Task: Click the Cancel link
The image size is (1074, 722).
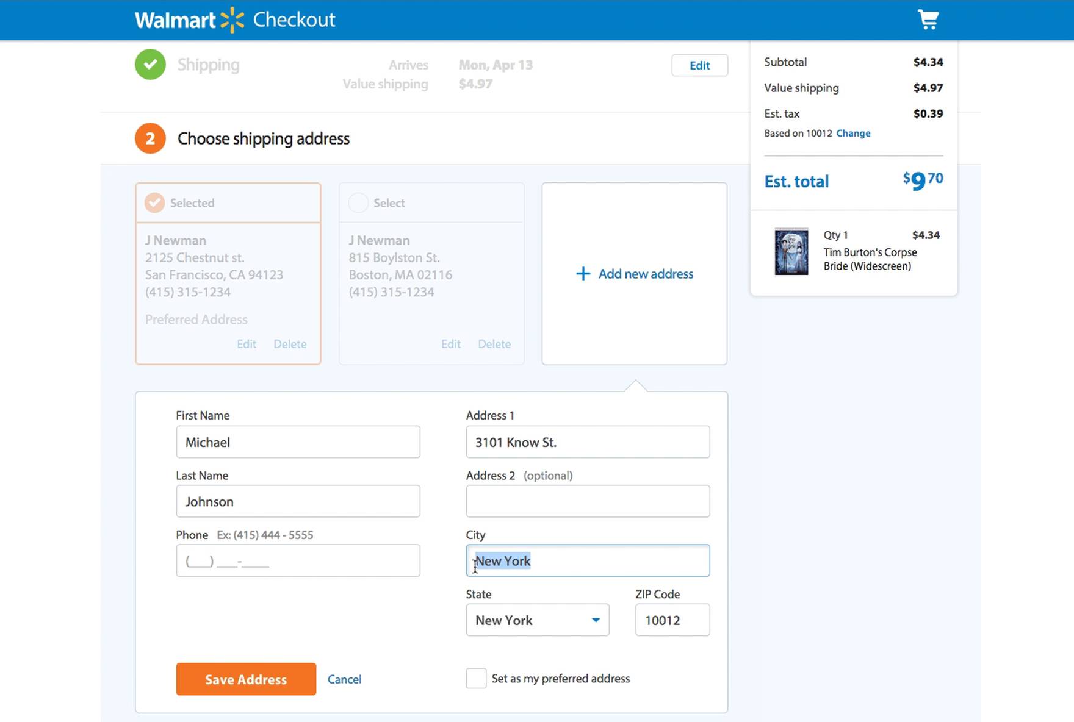Action: click(344, 679)
